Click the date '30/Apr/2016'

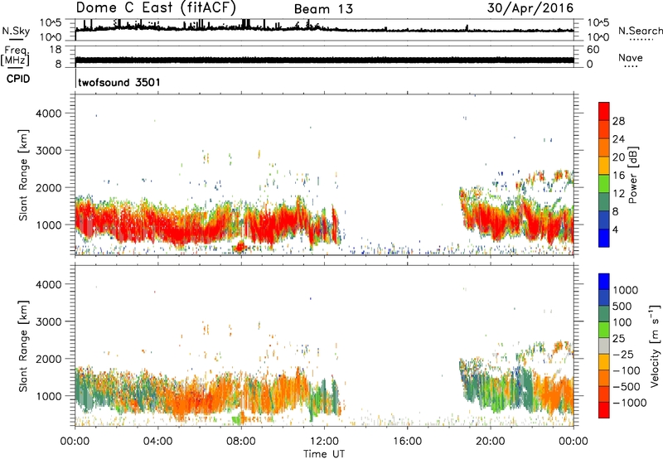[530, 8]
